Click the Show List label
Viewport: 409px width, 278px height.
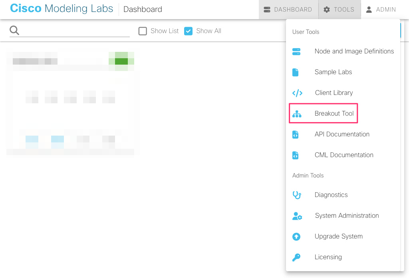(x=165, y=31)
